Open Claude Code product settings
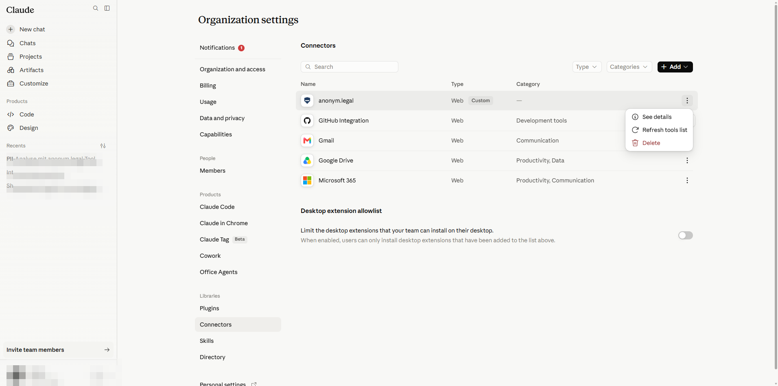Image resolution: width=778 pixels, height=386 pixels. point(238,207)
